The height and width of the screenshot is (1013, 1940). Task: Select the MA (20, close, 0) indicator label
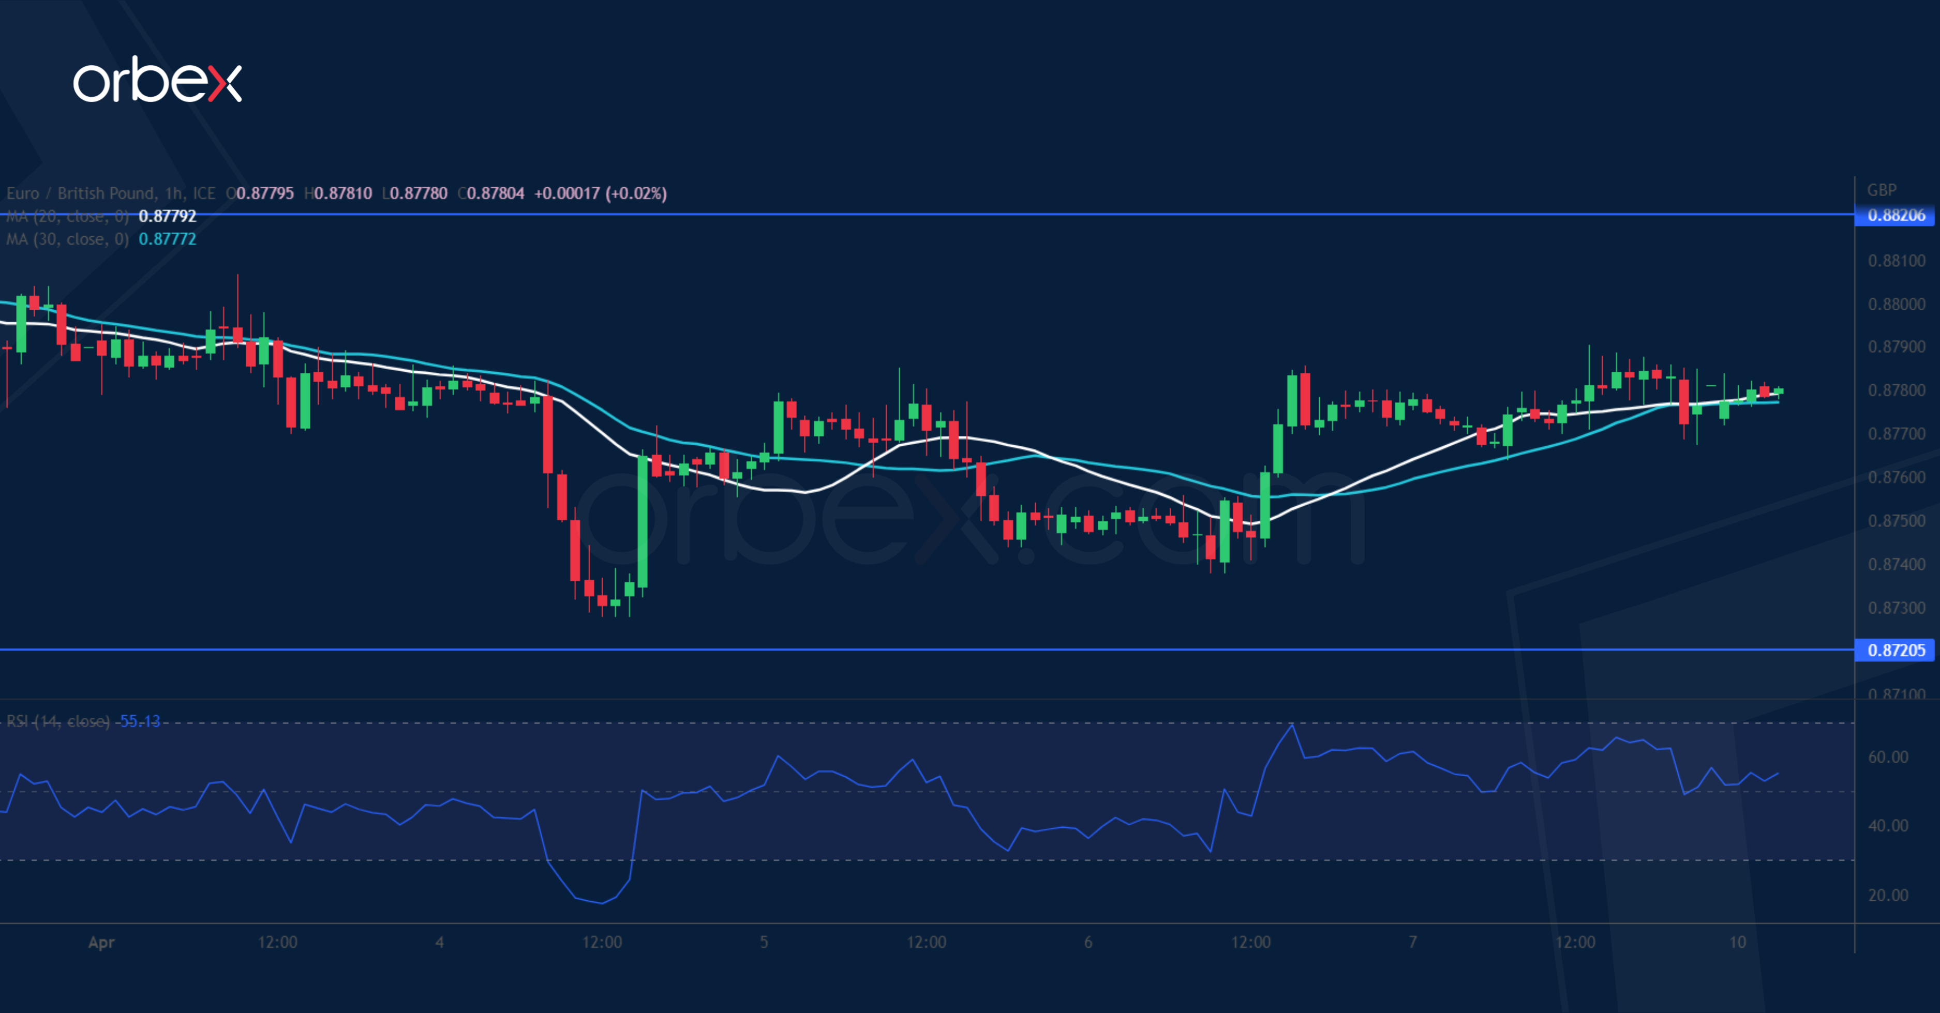[x=68, y=216]
